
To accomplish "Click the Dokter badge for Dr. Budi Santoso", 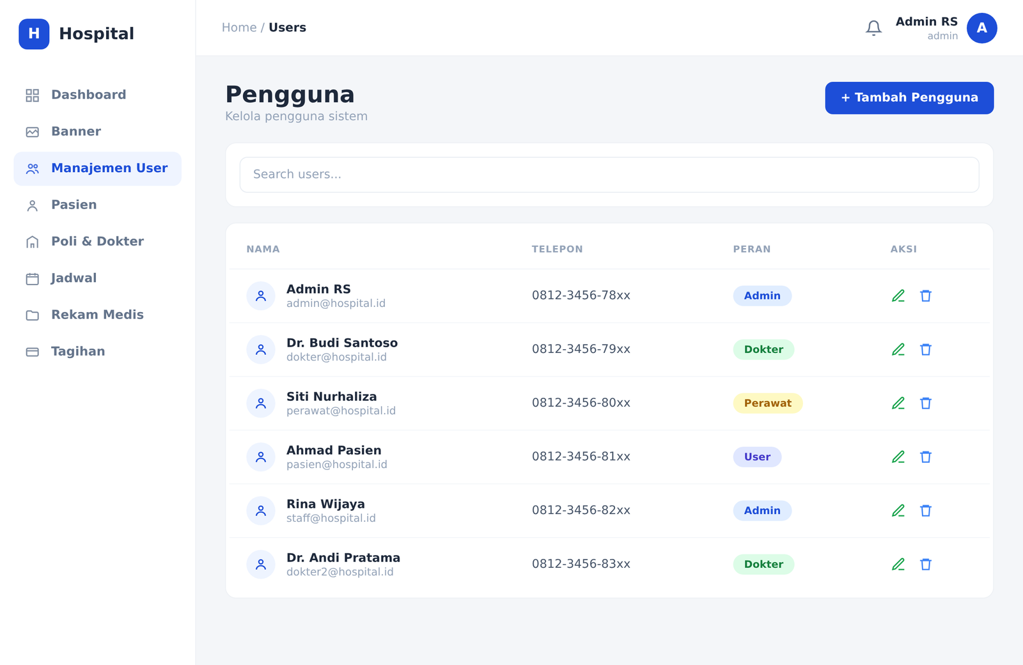I will coord(763,349).
